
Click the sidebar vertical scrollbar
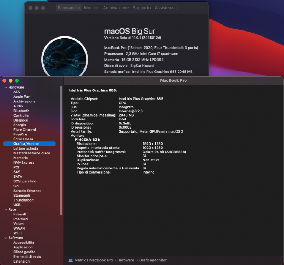(x=61, y=151)
